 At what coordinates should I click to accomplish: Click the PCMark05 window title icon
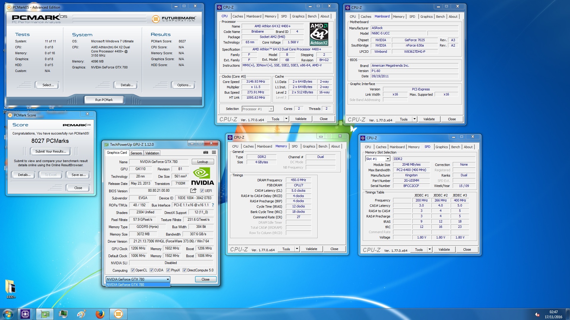pyautogui.click(x=9, y=7)
